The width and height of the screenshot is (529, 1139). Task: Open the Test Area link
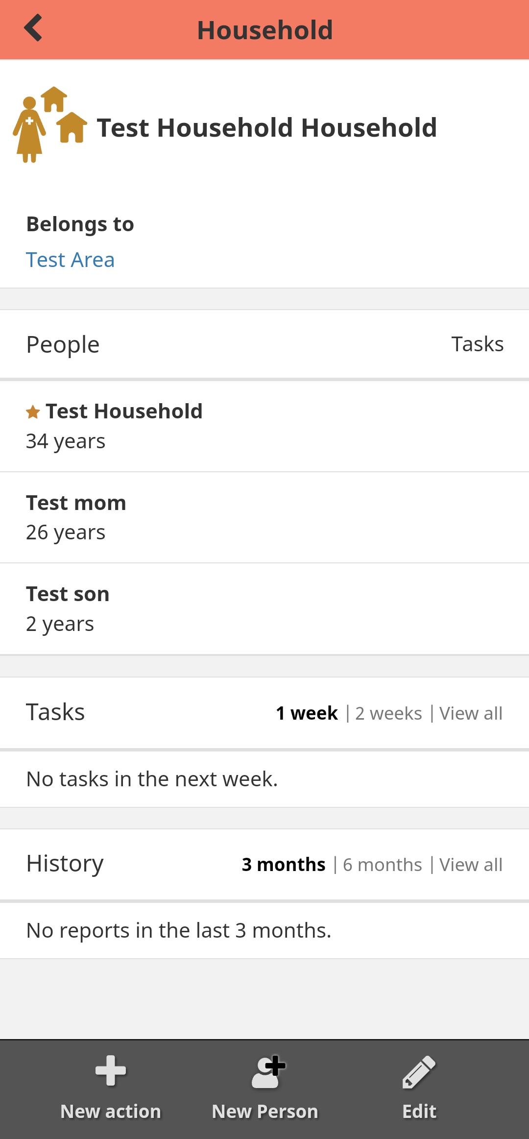(x=71, y=260)
